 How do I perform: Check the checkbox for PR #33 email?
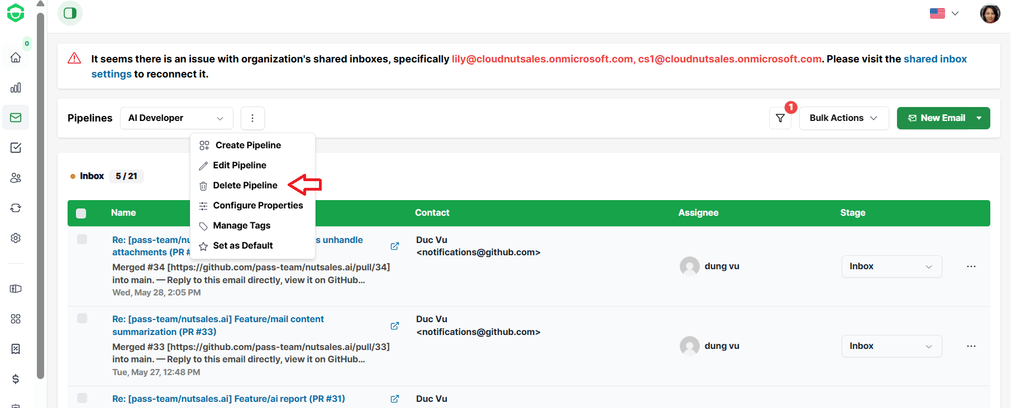82,318
